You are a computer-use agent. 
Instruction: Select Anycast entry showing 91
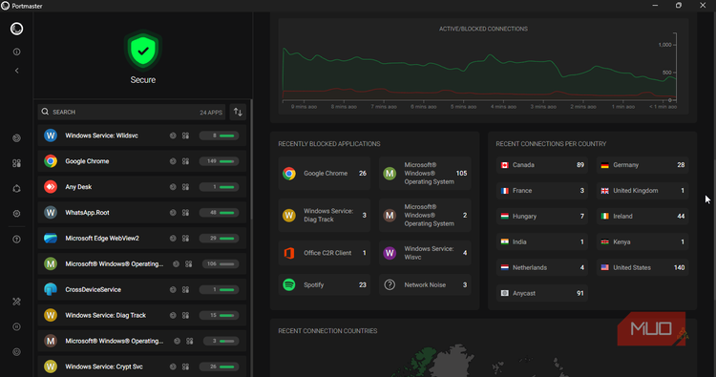pos(542,293)
